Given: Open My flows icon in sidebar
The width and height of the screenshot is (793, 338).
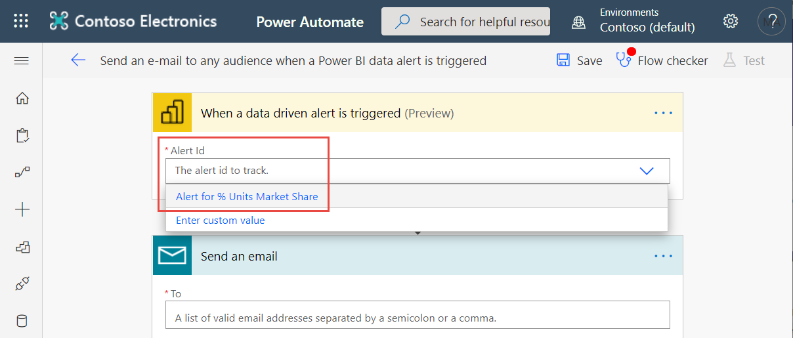Looking at the screenshot, I should [x=22, y=173].
